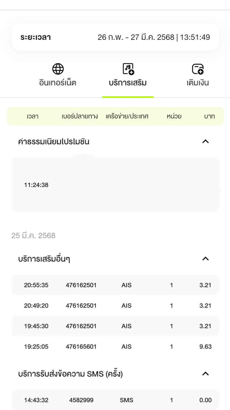This screenshot has height=410, width=230.
Task: Tap the 11:24:38 promotion fee entry
Action: pos(115,185)
